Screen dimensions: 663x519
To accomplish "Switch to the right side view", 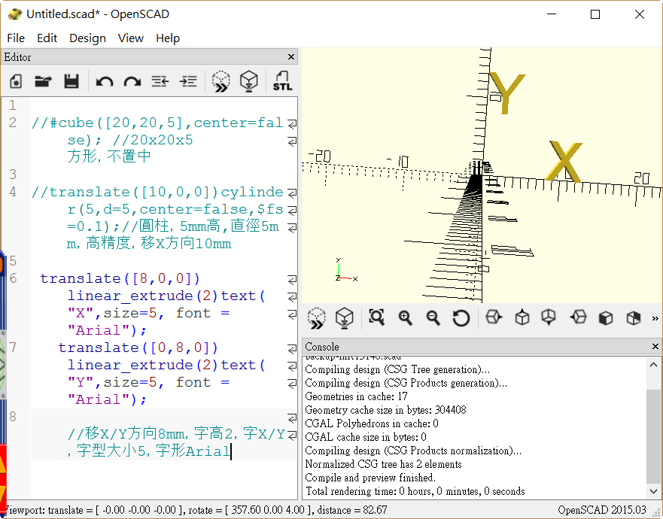I will tap(494, 317).
